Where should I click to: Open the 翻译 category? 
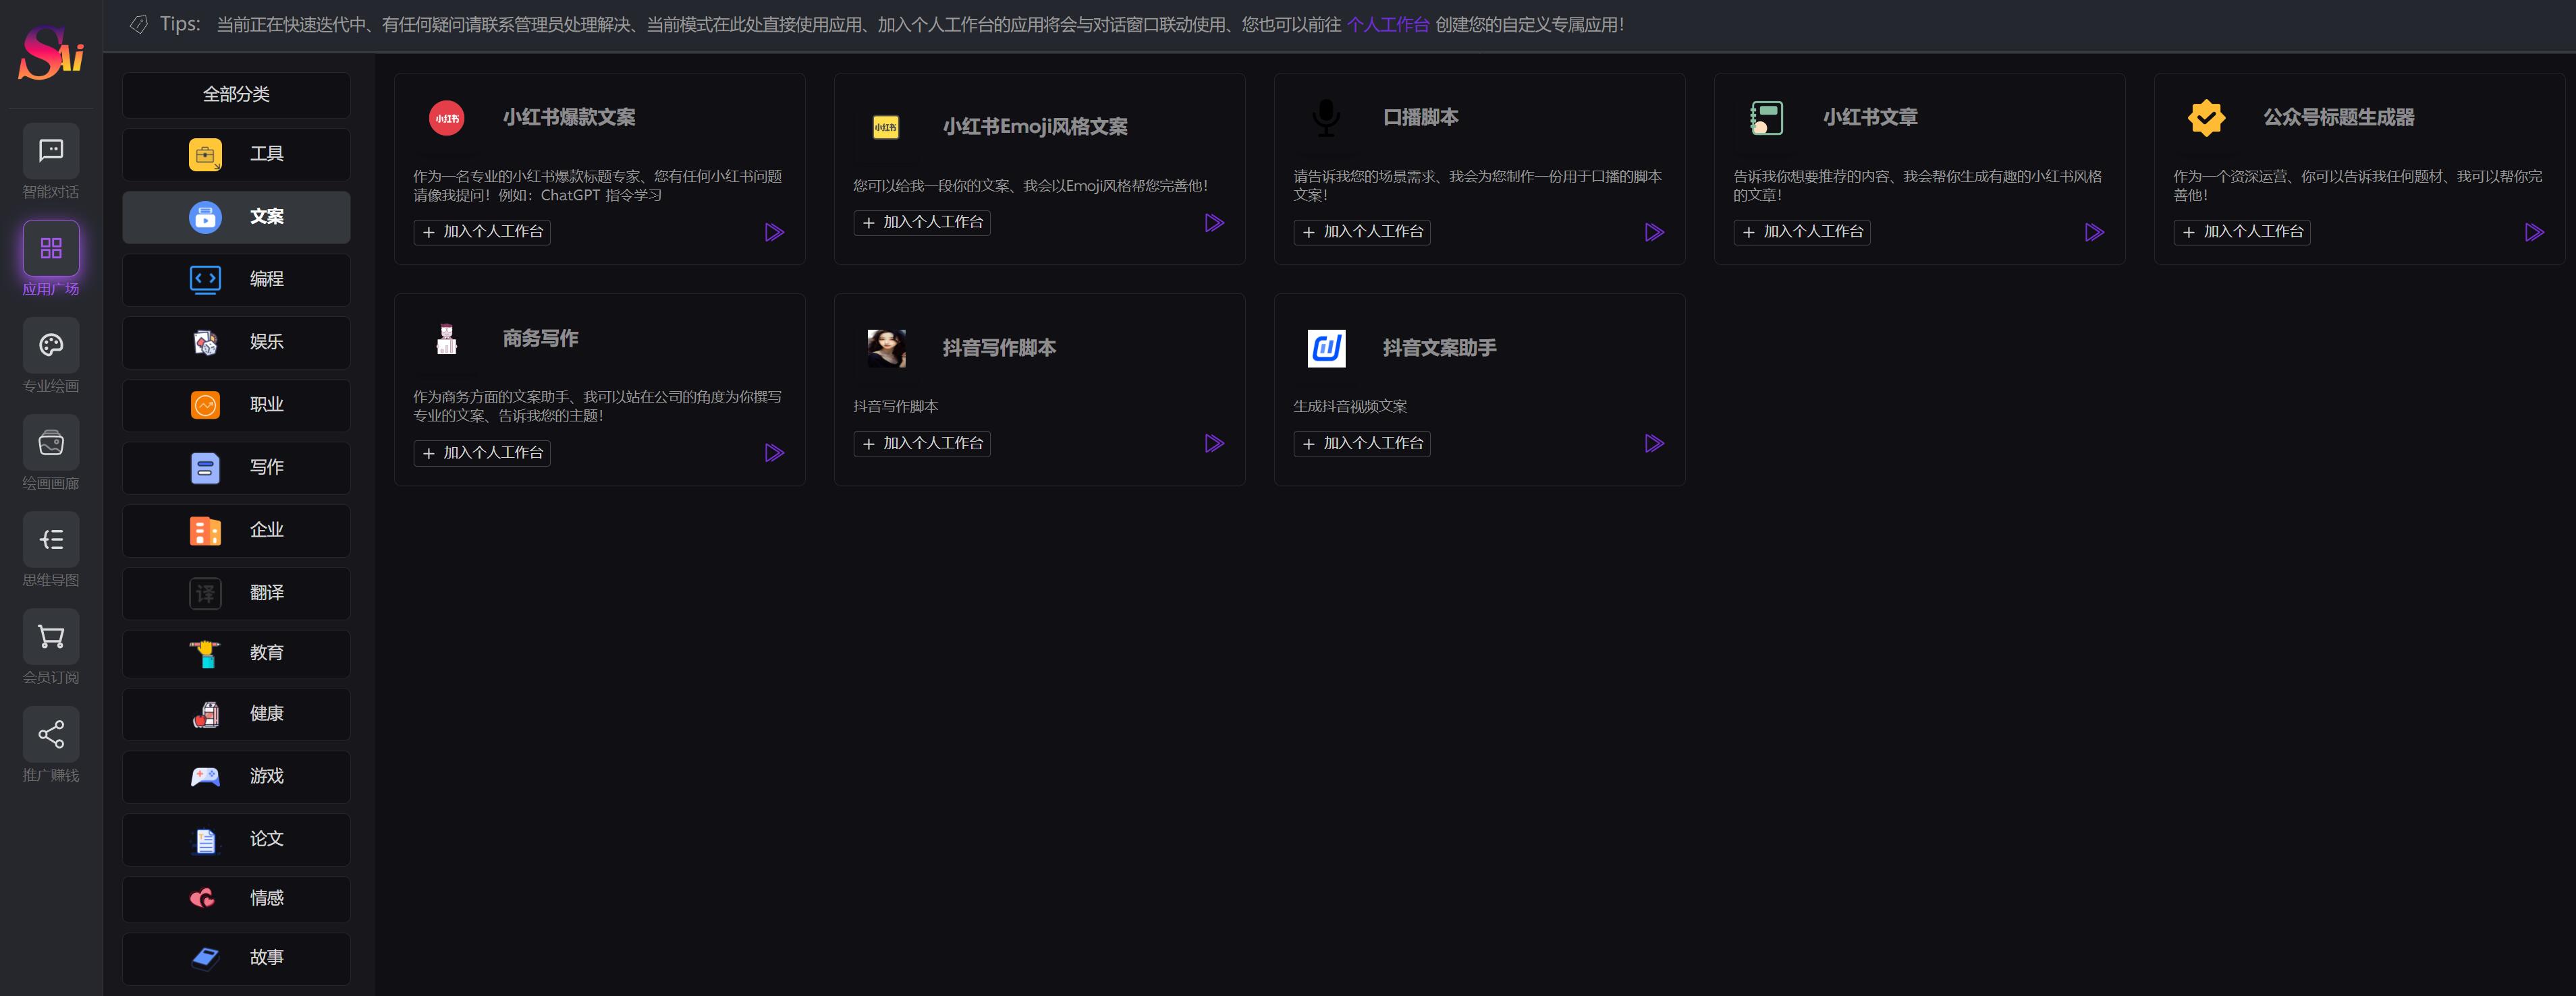coord(236,593)
